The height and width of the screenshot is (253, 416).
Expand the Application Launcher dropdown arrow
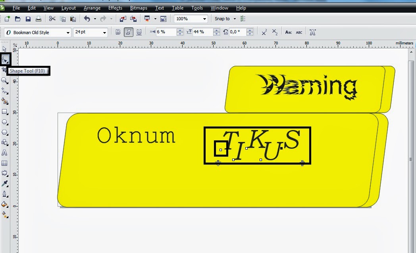[155, 19]
